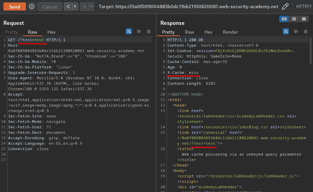Click the Target URL text

[x=188, y=6]
